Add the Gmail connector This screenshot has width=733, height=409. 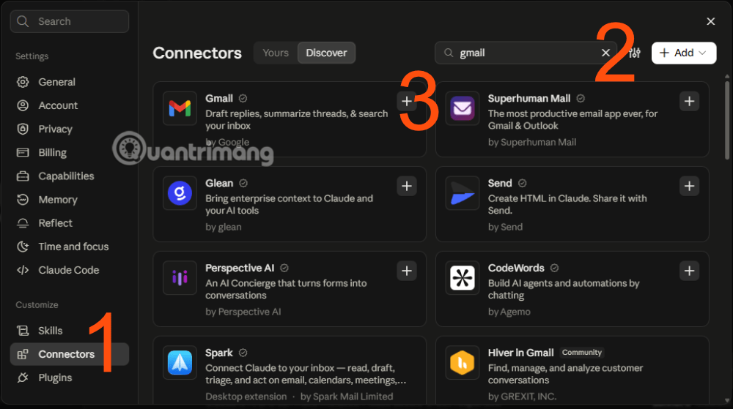(x=407, y=101)
